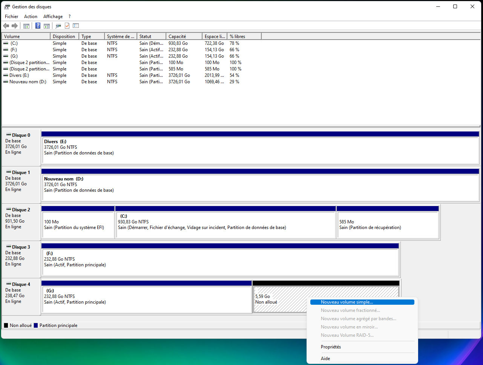The width and height of the screenshot is (483, 365).
Task: Sort by the Volume column header
Action: pos(26,37)
